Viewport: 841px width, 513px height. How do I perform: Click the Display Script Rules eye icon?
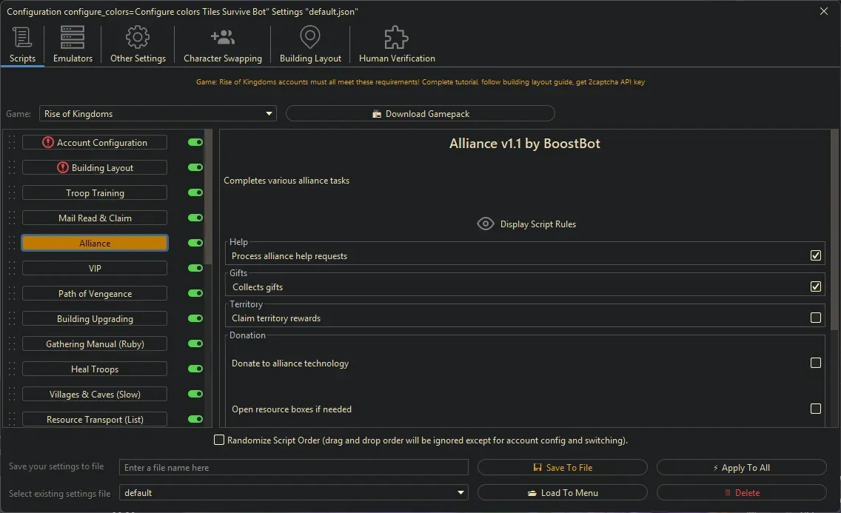pos(486,223)
